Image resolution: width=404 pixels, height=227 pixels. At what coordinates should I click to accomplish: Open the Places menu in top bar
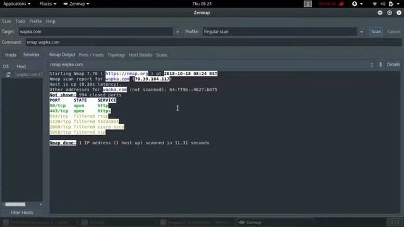48,4
